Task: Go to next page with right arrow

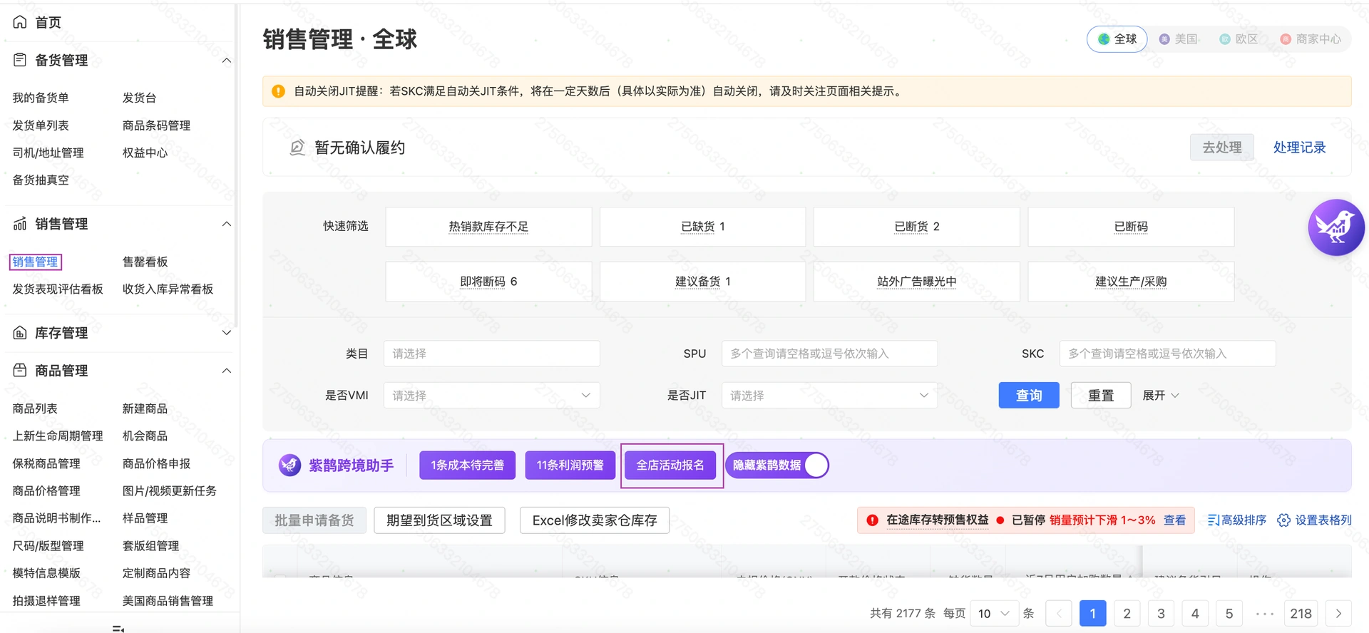Action: pyautogui.click(x=1338, y=614)
